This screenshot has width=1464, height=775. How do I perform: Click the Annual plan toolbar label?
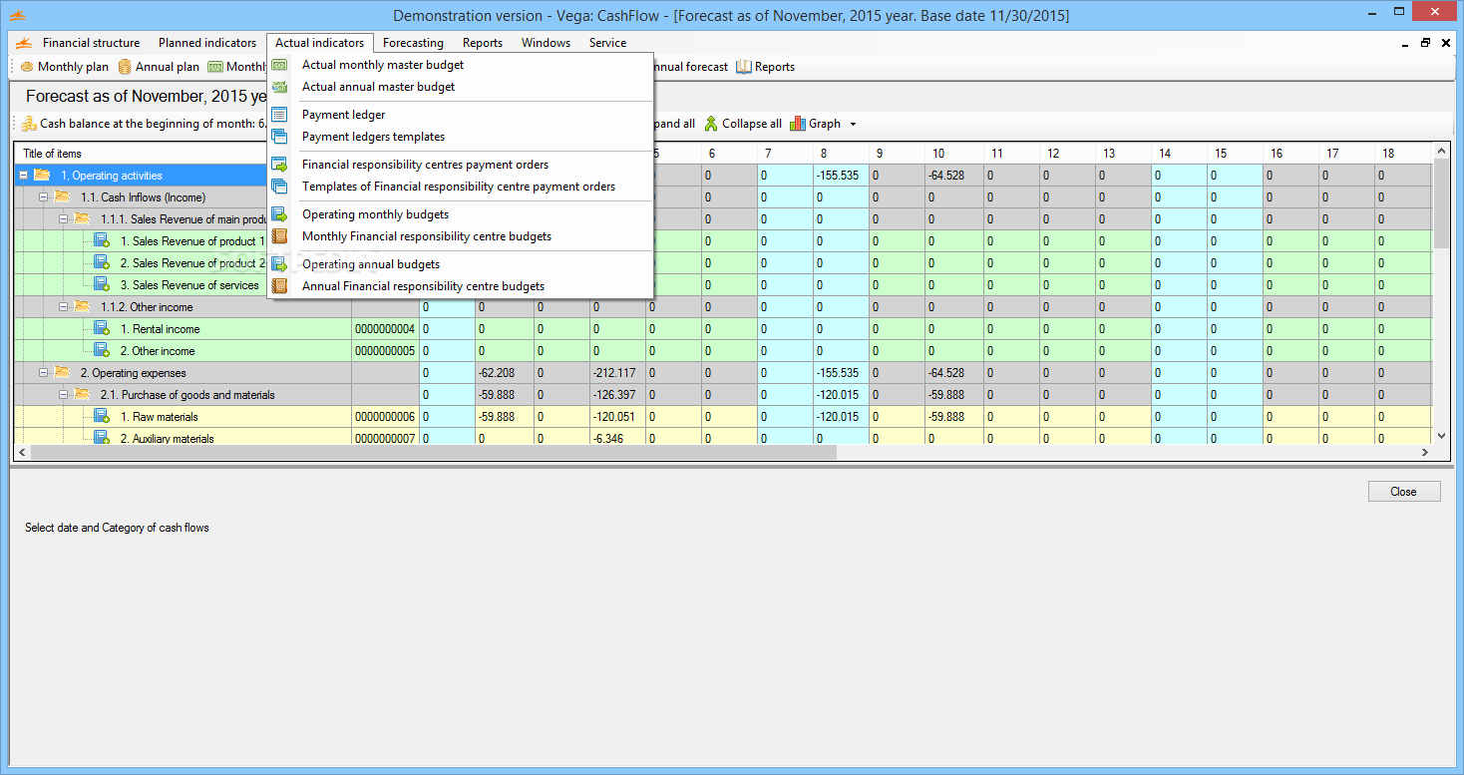pos(168,67)
